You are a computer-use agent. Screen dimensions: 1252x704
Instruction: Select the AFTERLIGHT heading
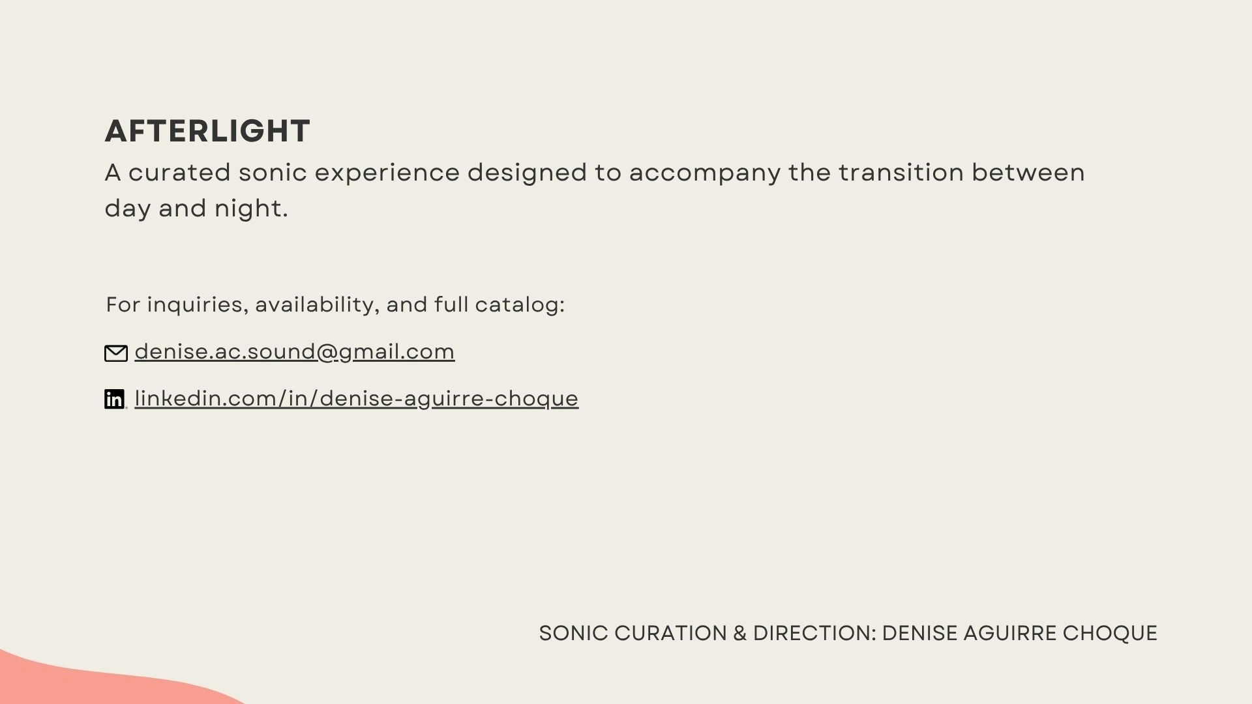click(x=207, y=131)
